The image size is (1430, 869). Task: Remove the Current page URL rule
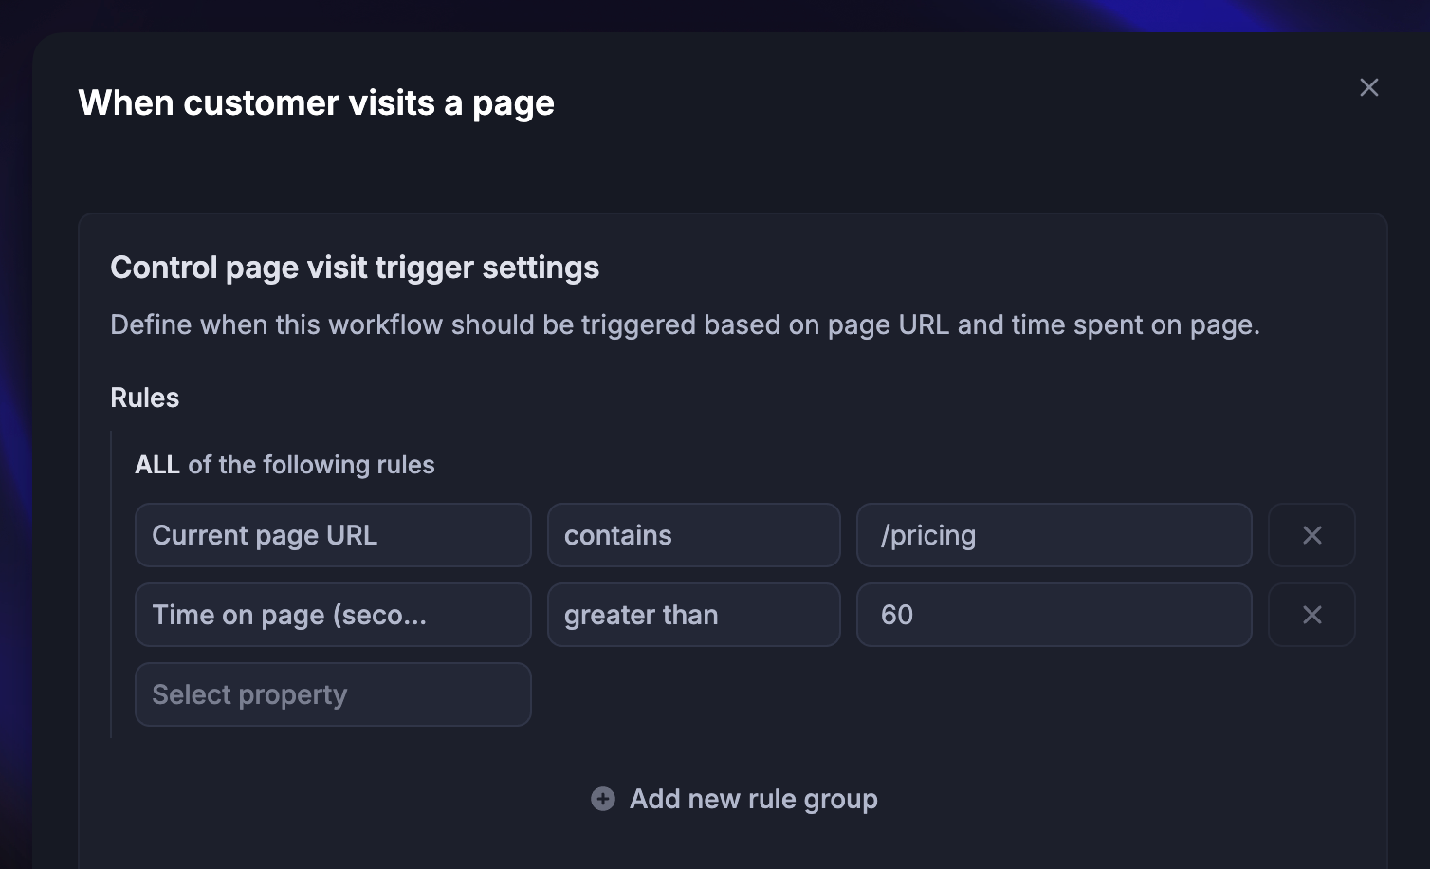1311,535
